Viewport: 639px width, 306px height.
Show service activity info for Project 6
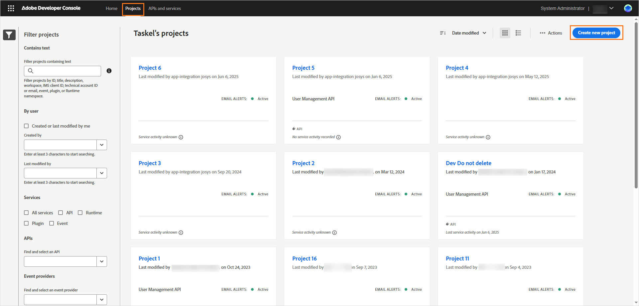point(181,137)
